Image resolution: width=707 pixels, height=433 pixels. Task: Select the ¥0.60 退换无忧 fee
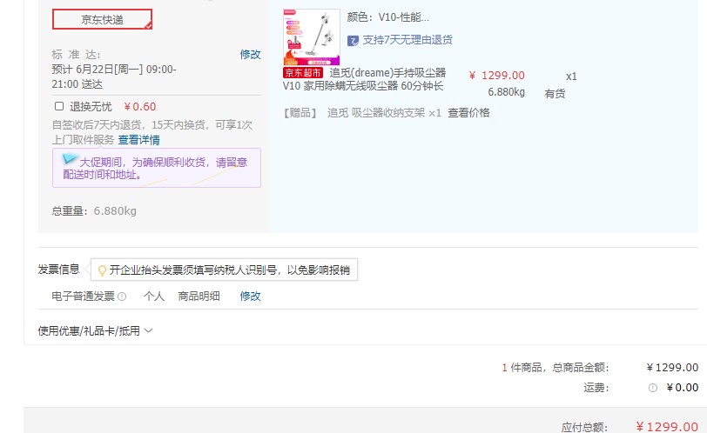(140, 107)
